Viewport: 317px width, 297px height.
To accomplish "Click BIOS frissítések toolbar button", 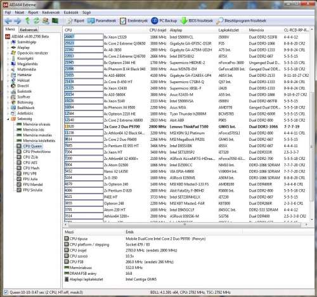I will tap(197, 21).
